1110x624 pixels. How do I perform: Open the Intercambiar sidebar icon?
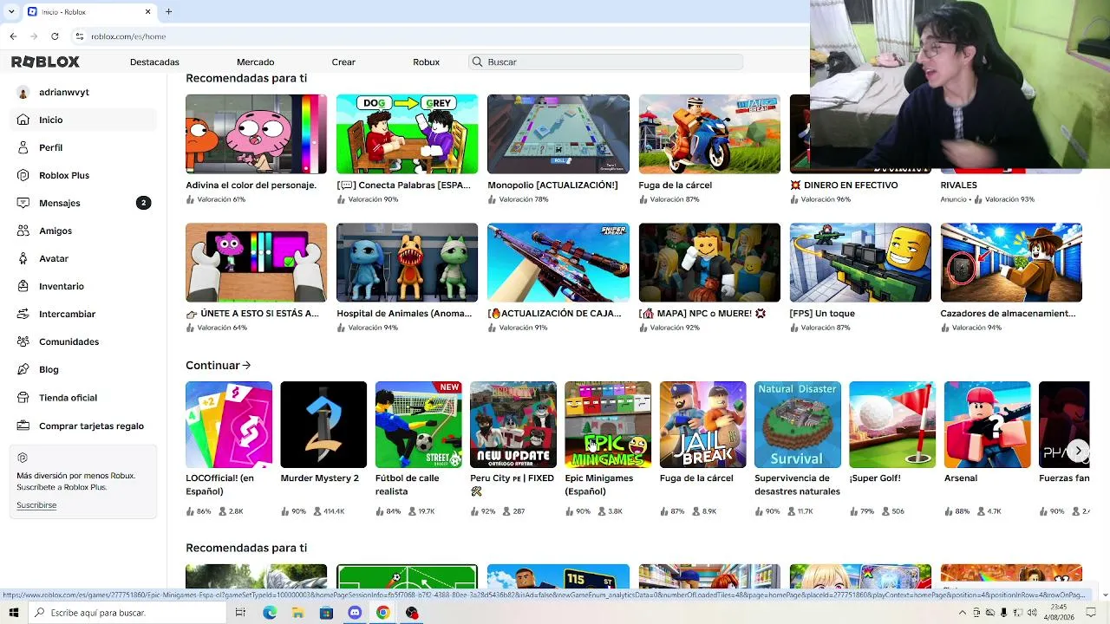click(x=23, y=314)
